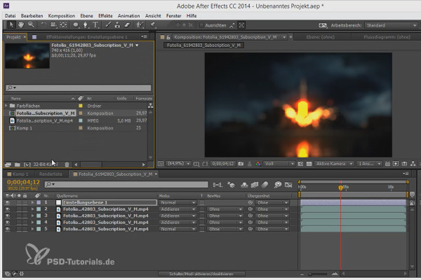Open Interpret Footage icon in Project panel
Image resolution: width=421 pixels, height=280 pixels.
pos(8,164)
